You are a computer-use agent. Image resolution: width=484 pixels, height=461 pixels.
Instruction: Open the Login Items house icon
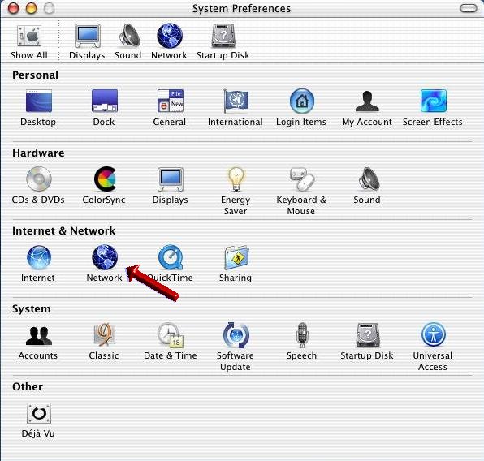pyautogui.click(x=302, y=101)
